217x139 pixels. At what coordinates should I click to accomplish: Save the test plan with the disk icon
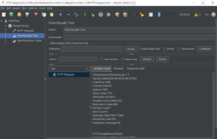(27, 15)
